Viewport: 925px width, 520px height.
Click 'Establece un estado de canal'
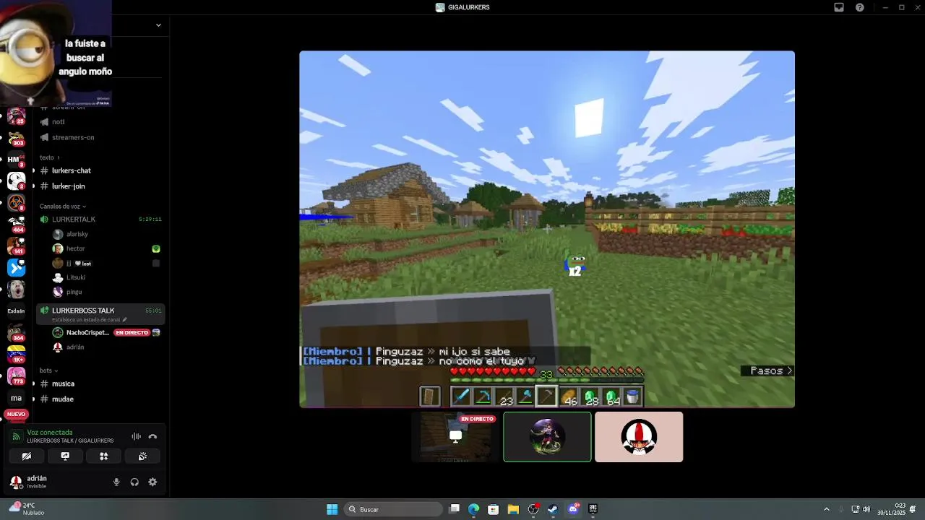point(89,319)
